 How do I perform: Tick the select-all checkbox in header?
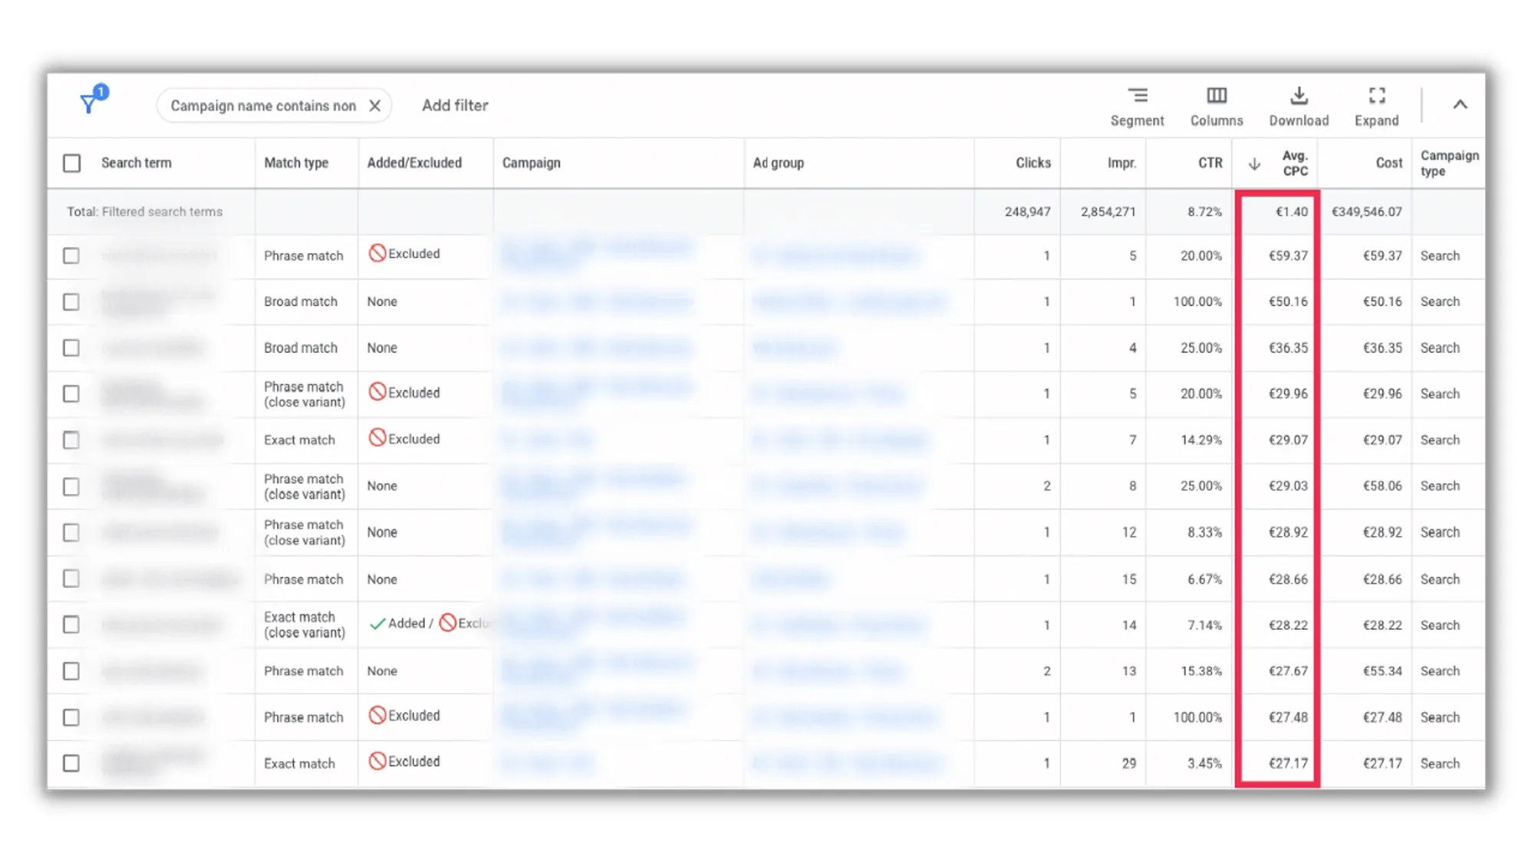click(x=71, y=163)
